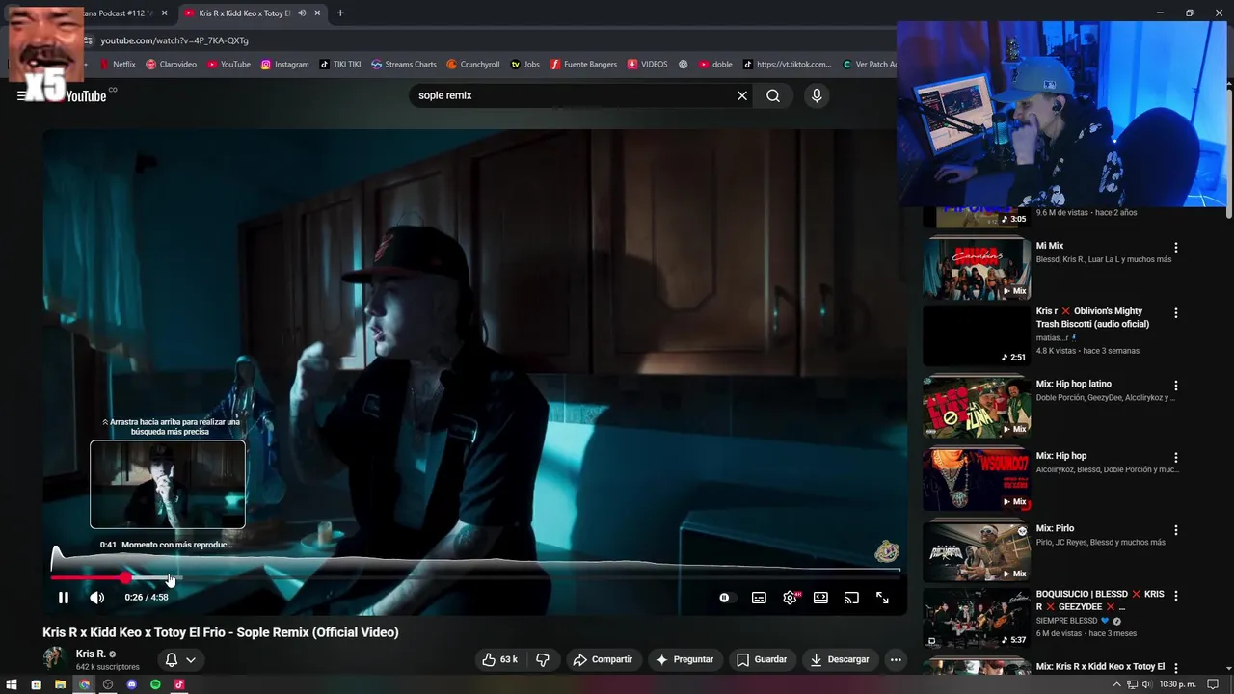1234x694 pixels.
Task: Open Jobs bookmark
Action: (x=524, y=65)
